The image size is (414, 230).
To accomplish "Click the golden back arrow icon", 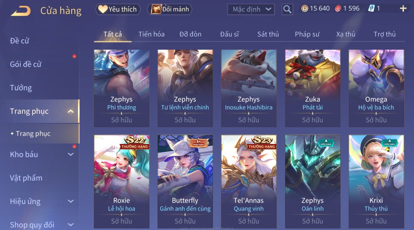I will tap(21, 11).
